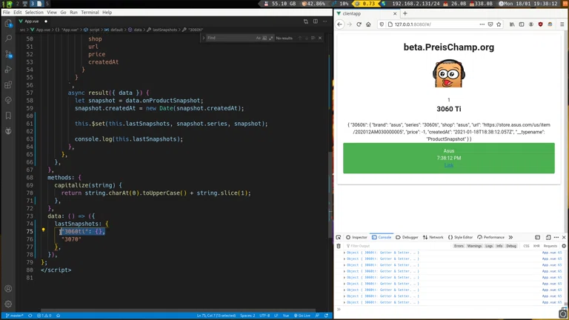
Task: Open the Search view in sidebar
Action: 8,39
